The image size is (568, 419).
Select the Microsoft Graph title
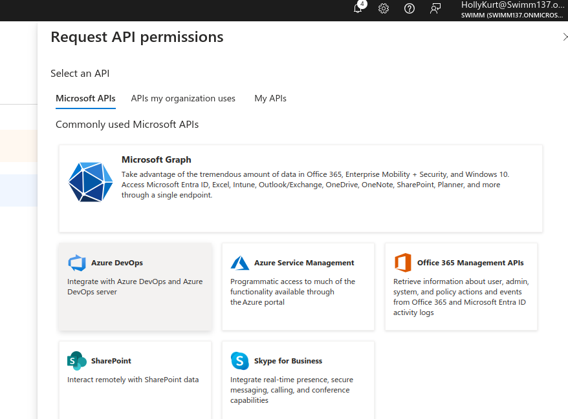tap(156, 159)
